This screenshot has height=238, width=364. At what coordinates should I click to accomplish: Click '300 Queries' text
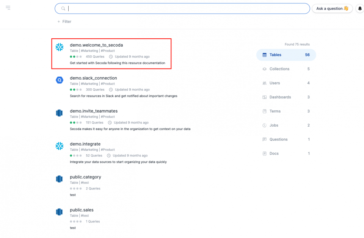click(x=95, y=89)
